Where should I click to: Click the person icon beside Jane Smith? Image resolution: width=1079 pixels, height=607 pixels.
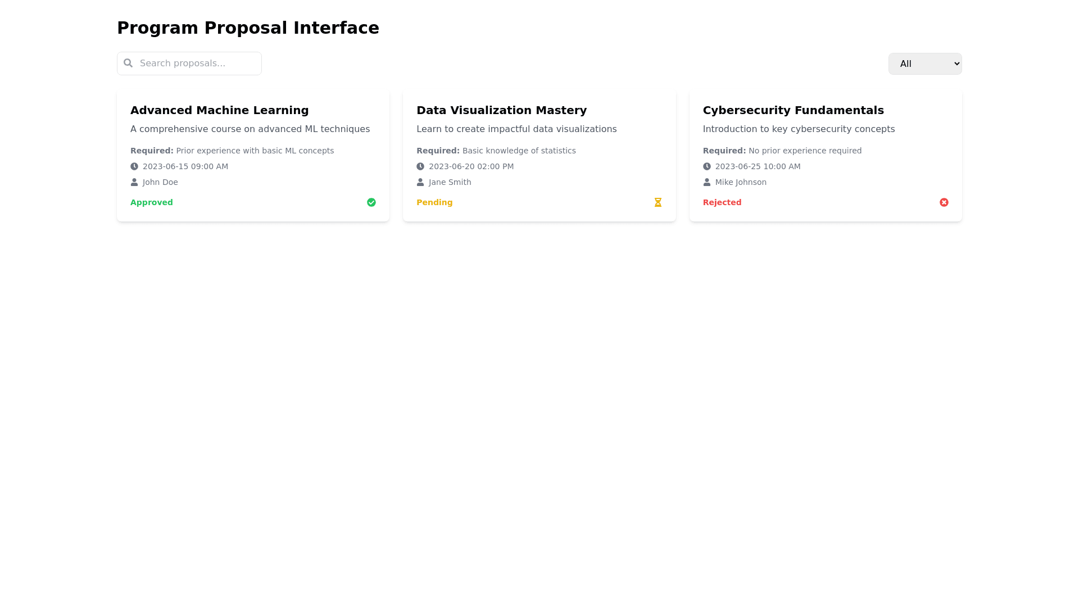pyautogui.click(x=420, y=182)
